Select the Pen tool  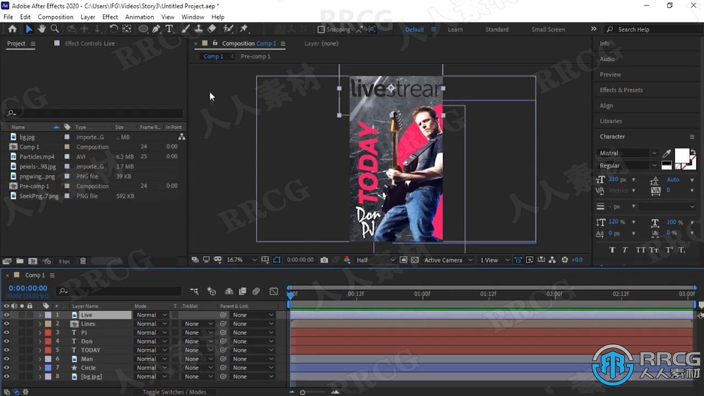[x=156, y=29]
